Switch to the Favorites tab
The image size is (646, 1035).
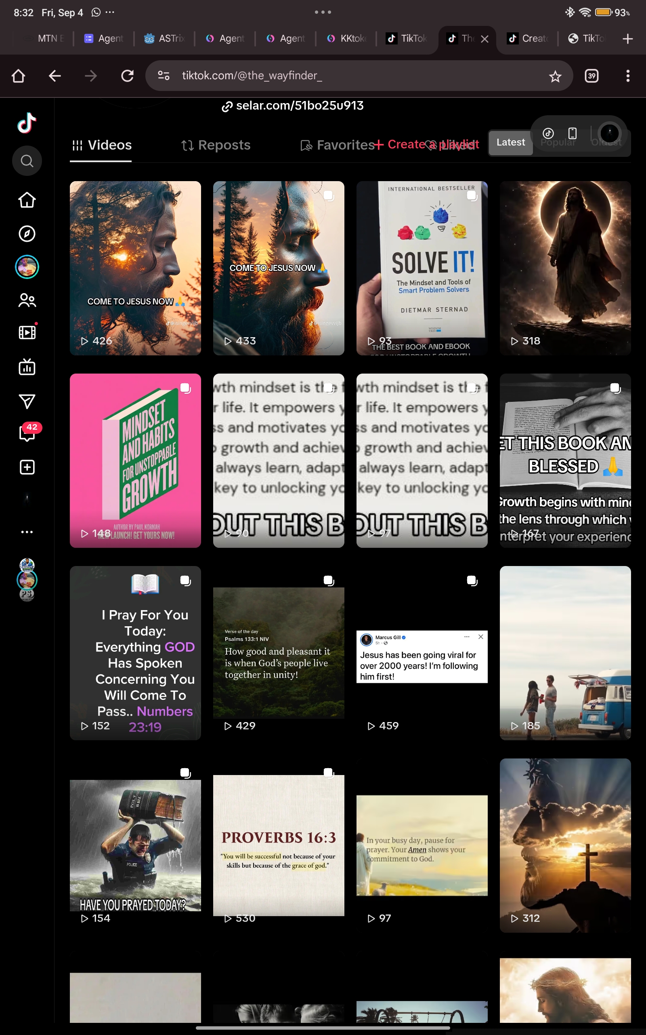338,146
